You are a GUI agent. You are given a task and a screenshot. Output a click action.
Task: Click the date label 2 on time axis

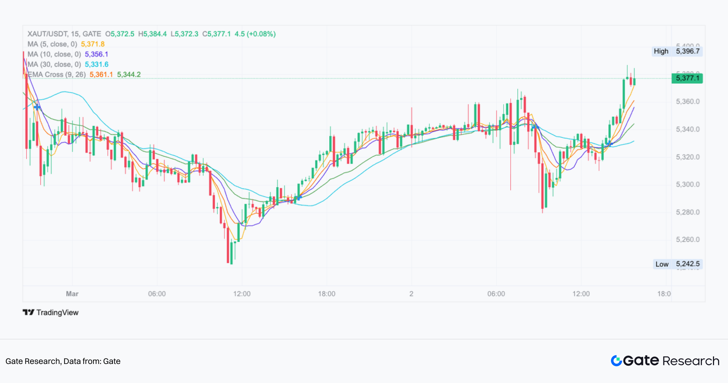[x=411, y=294]
